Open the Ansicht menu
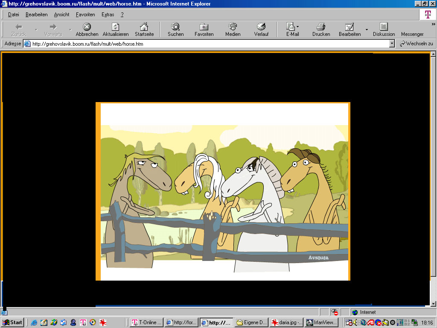The height and width of the screenshot is (328, 437). (x=61, y=15)
